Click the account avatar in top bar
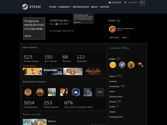 pyautogui.click(x=142, y=3)
